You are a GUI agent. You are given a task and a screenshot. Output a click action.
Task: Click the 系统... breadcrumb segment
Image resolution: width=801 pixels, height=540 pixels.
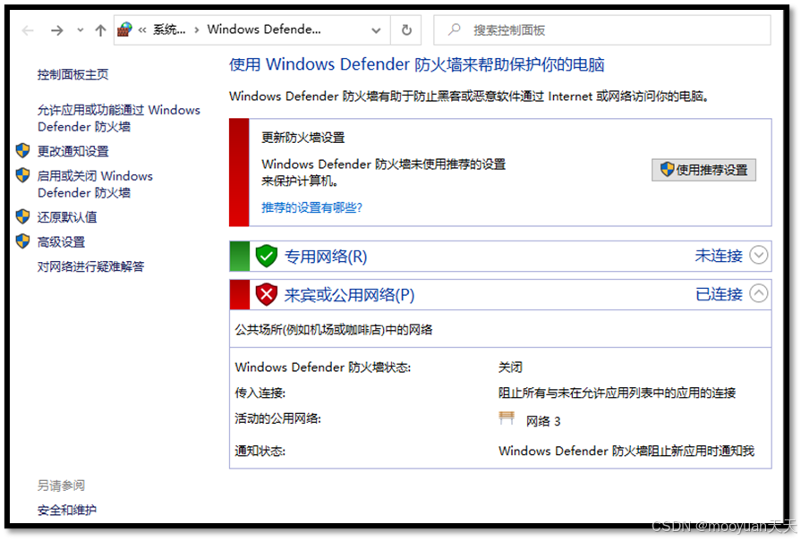click(x=169, y=30)
